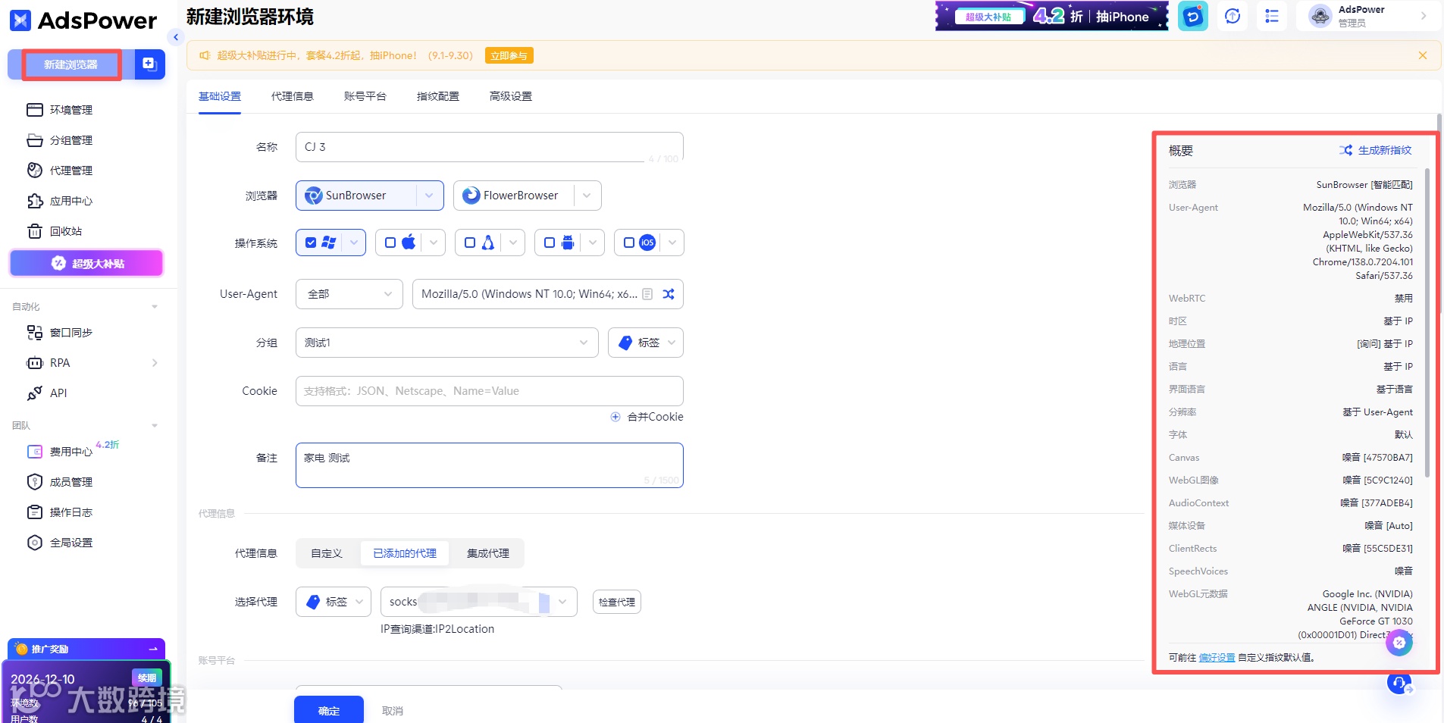This screenshot has height=723, width=1444.
Task: Open 费用中心 via its sidebar icon
Action: click(35, 452)
